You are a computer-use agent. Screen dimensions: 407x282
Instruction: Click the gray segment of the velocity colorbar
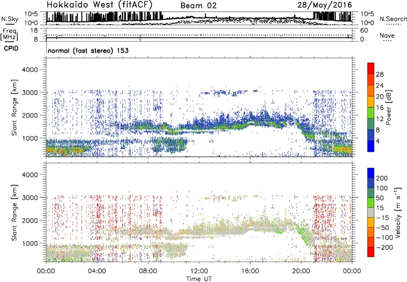[371, 212]
